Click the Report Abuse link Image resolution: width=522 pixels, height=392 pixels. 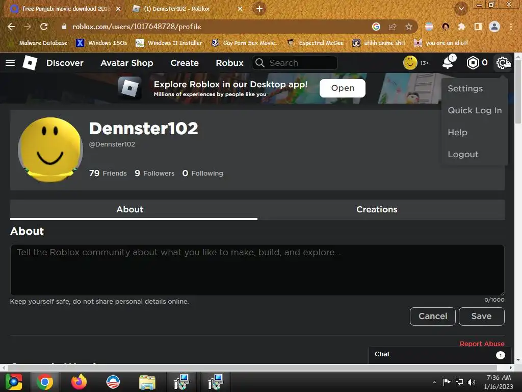(x=482, y=344)
